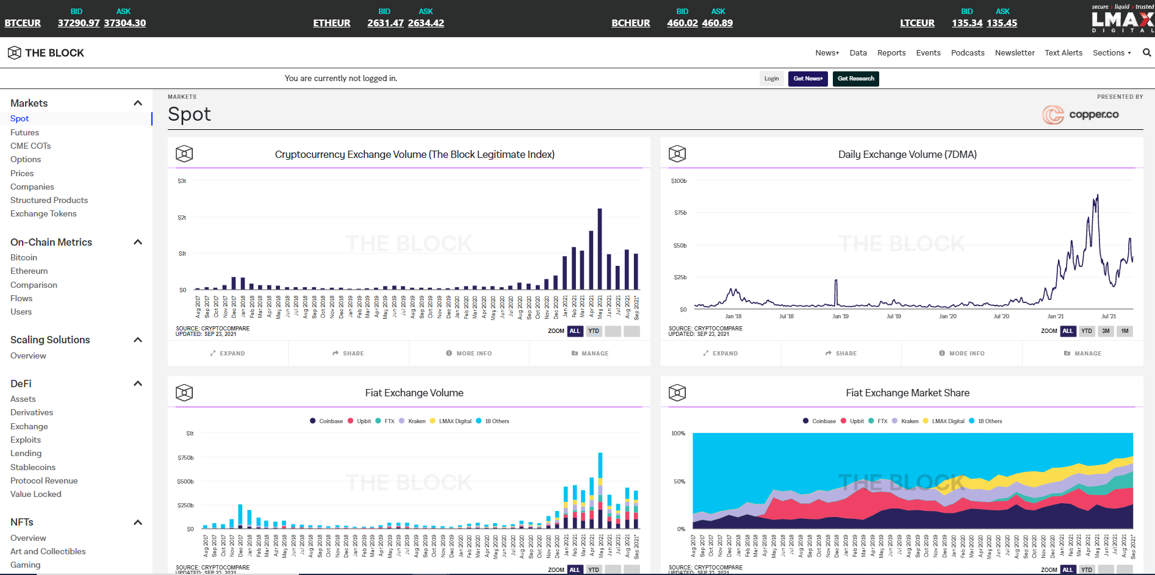This screenshot has height=575, width=1155.
Task: Toggle 18 Others in Market Share legend
Action: pyautogui.click(x=985, y=421)
